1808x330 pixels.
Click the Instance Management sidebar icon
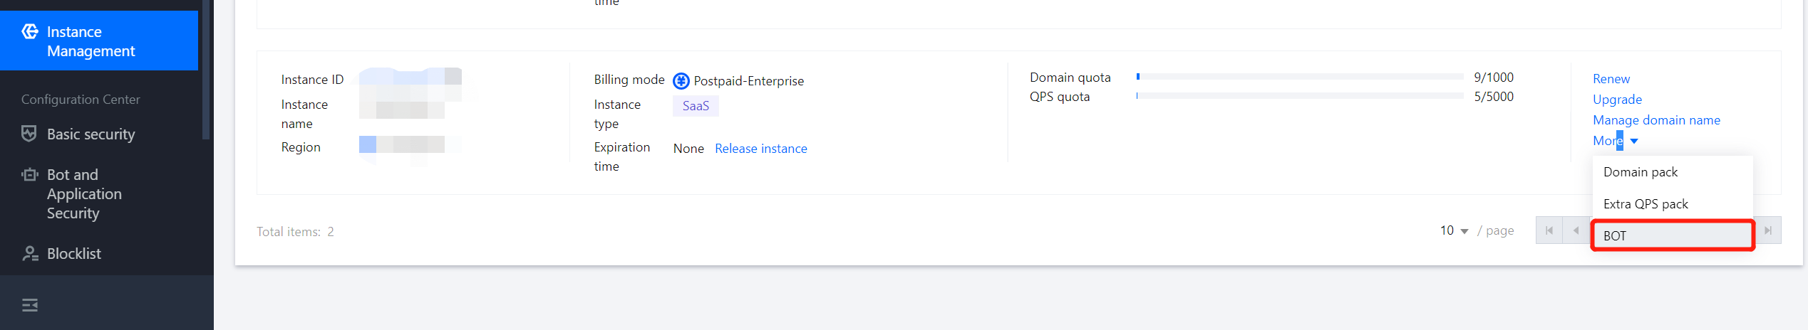click(30, 32)
